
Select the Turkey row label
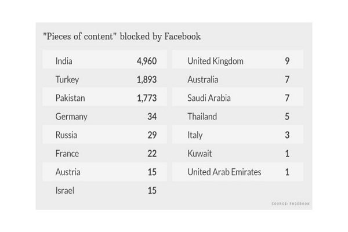point(67,79)
